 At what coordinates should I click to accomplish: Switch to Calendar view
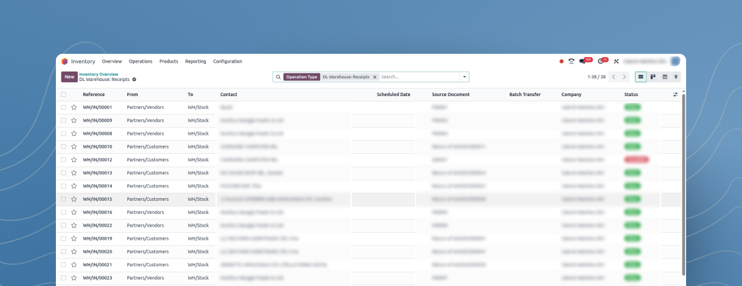pyautogui.click(x=664, y=77)
